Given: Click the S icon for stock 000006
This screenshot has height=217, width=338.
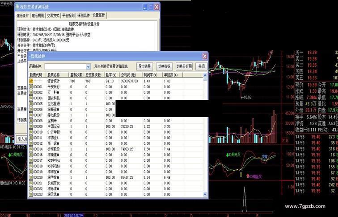Looking at the screenshot, I should [x=31, y=109].
